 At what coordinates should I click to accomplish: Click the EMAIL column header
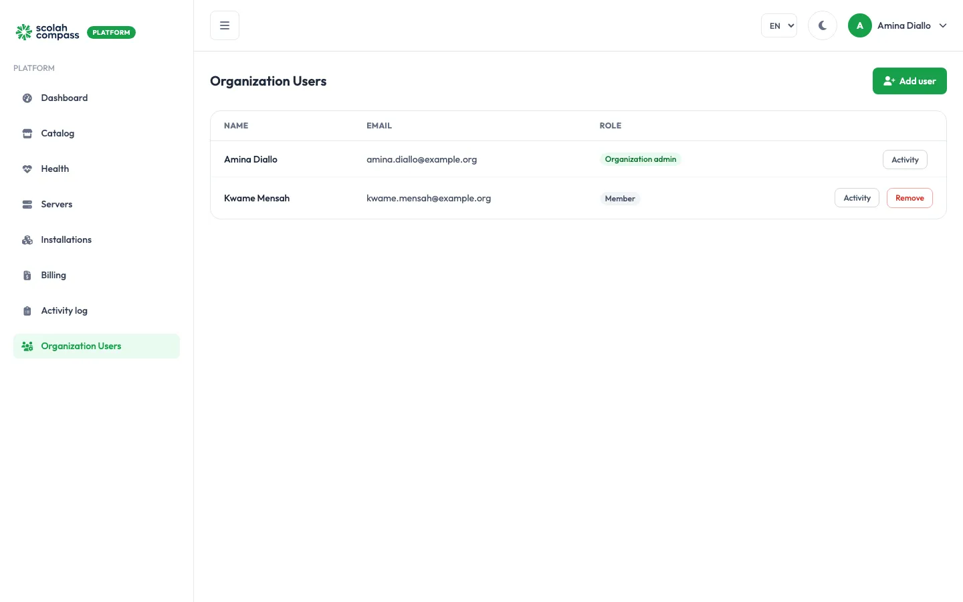click(x=379, y=126)
